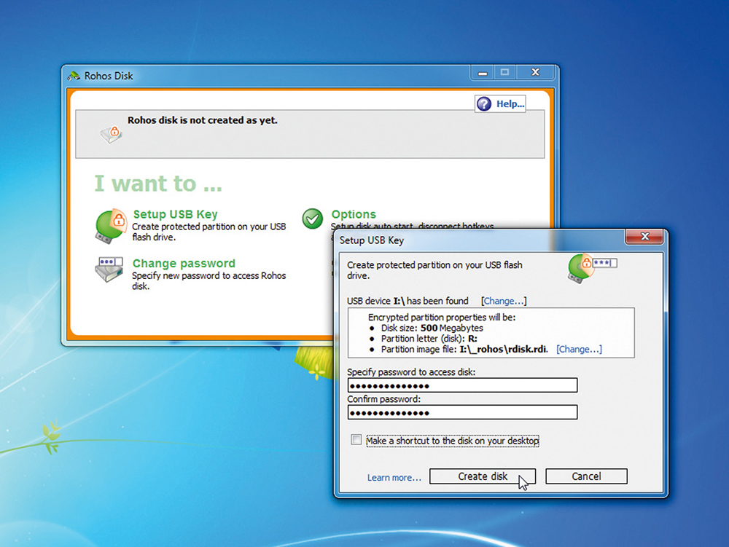
Task: Minimize the Rohos Disk window
Action: click(483, 73)
